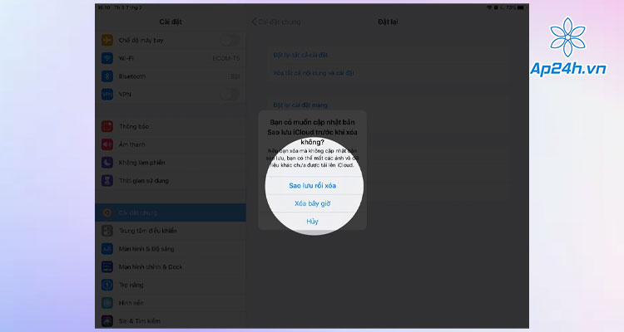Open Thông báo notifications icon
624x332 pixels.
click(107, 126)
